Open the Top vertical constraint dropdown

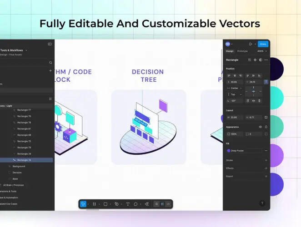click(x=235, y=94)
